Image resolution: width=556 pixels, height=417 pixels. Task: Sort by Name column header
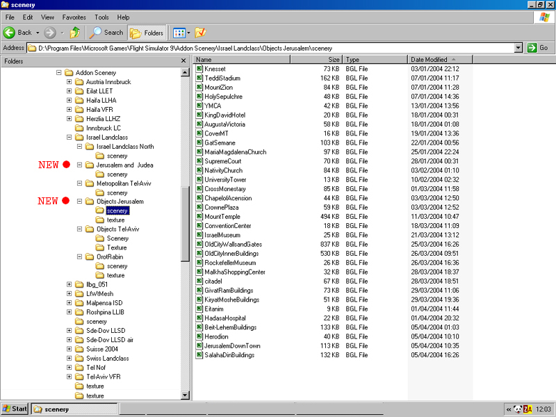pos(242,60)
